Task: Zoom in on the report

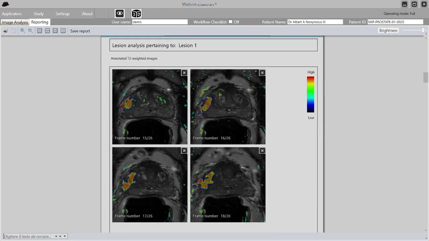Action: [22, 31]
